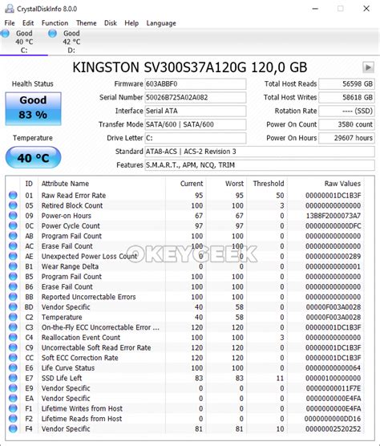Click status circle for Uncorrectable Soft Read Error Rate
The height and width of the screenshot is (446, 380).
(x=13, y=347)
